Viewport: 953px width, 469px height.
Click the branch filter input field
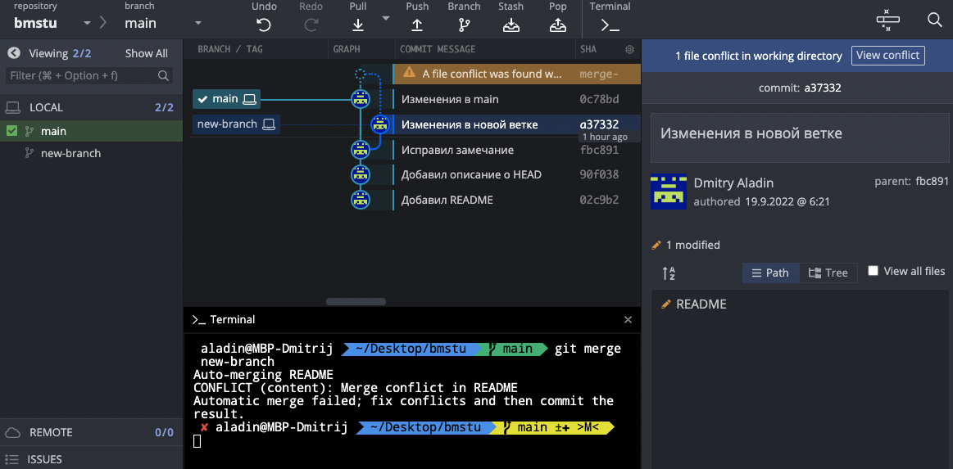pyautogui.click(x=82, y=75)
